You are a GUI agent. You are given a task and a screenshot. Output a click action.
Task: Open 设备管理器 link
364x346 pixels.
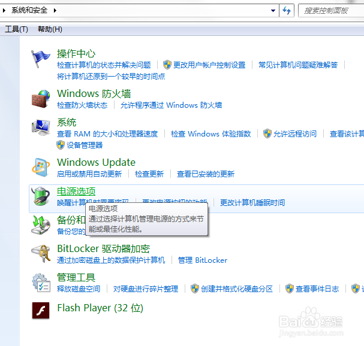click(85, 145)
